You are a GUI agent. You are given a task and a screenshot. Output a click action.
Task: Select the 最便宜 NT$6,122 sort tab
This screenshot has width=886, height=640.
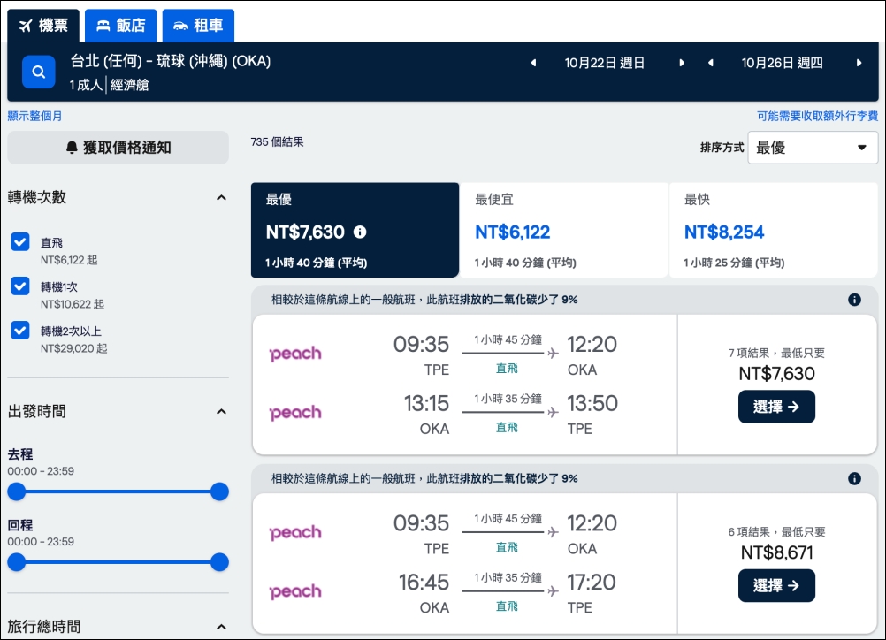click(564, 230)
